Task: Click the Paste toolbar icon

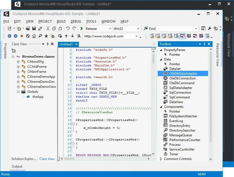Action: coord(60,28)
